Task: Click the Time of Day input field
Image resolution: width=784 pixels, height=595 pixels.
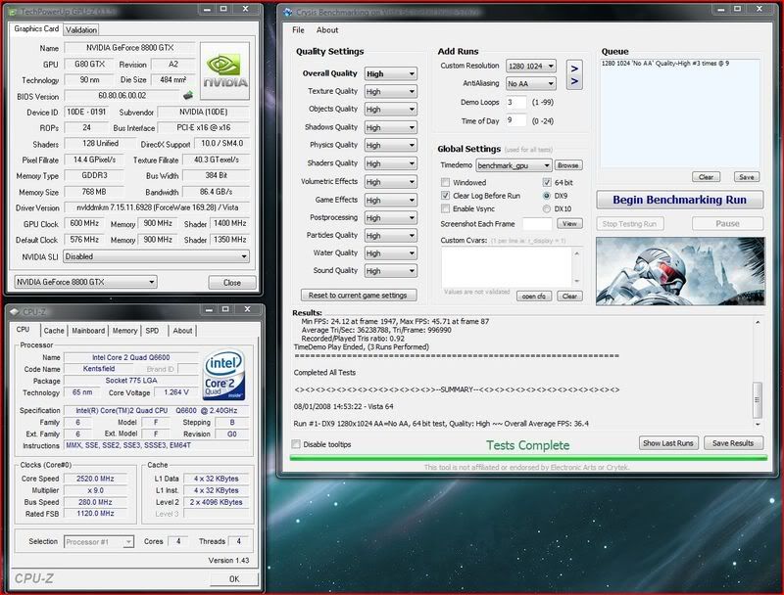Action: click(x=515, y=120)
